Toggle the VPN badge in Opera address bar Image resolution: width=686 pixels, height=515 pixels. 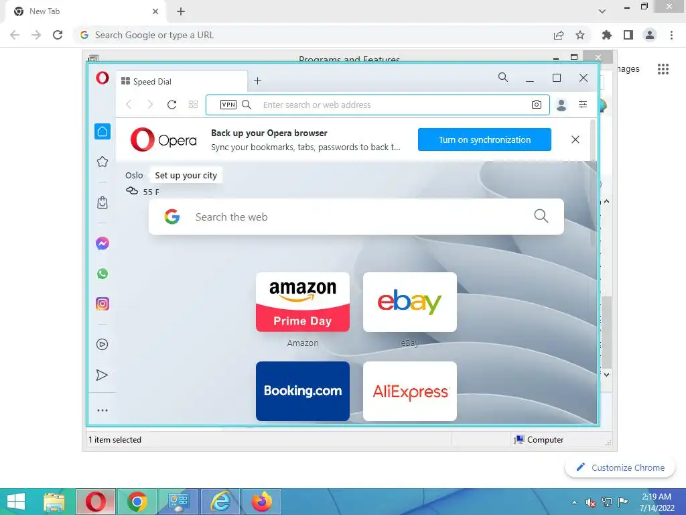pos(228,104)
